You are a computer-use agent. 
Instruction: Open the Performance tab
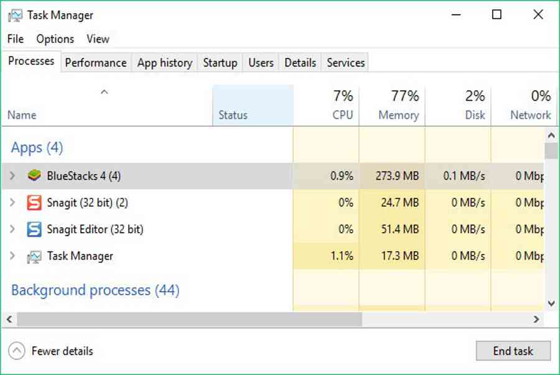coord(96,63)
